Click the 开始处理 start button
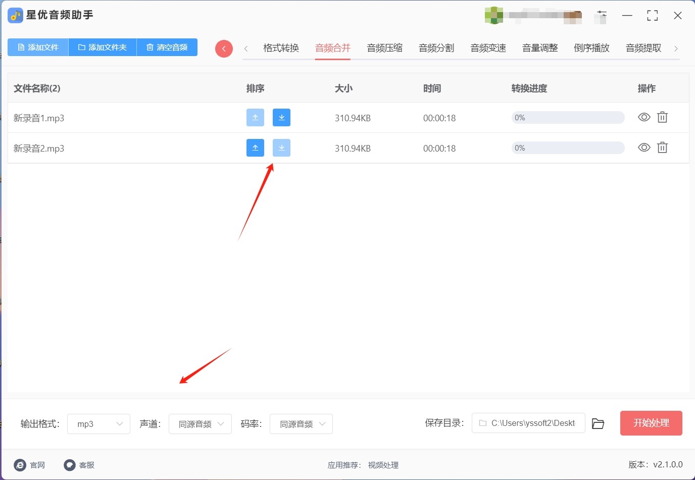Viewport: 695px width, 480px height. point(651,423)
